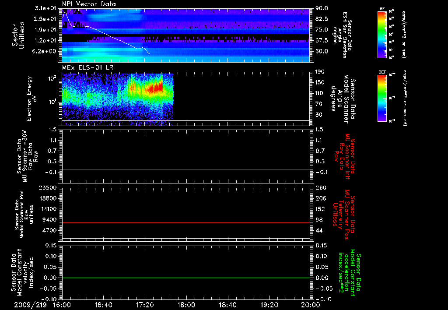Click the '60.0' sun elevation tick label

tap(322, 51)
